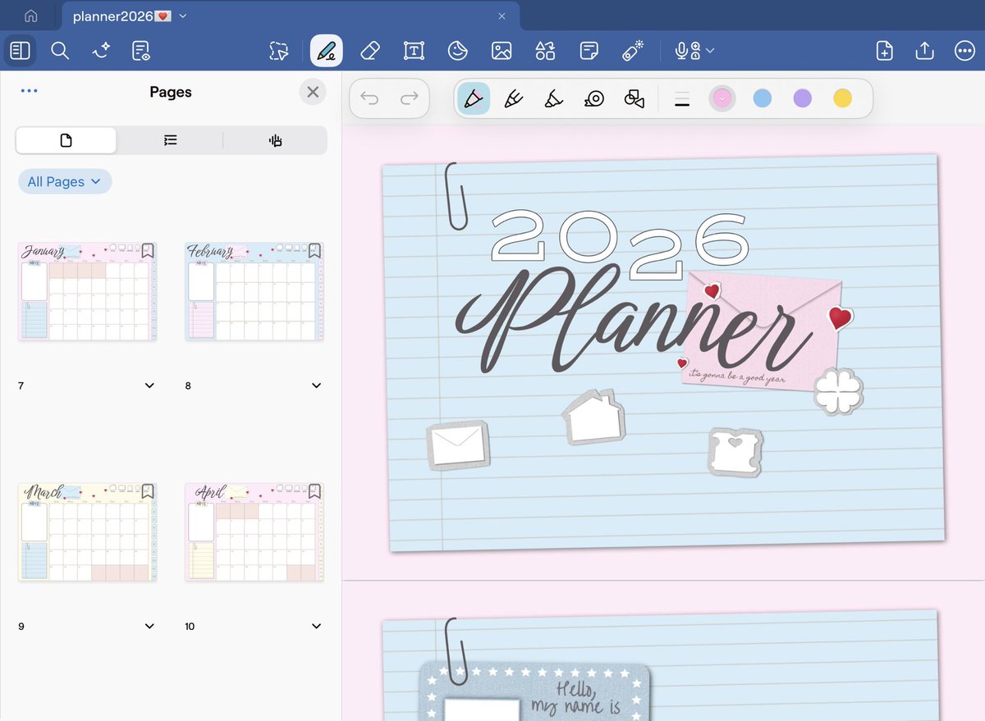Toggle bookmark on March thumbnail
Screen dimensions: 985x721
(148, 491)
